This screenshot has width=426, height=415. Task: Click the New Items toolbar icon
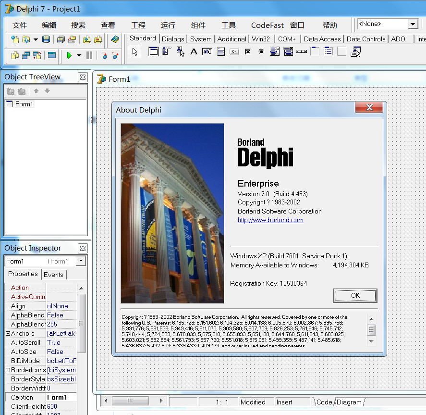(x=15, y=40)
